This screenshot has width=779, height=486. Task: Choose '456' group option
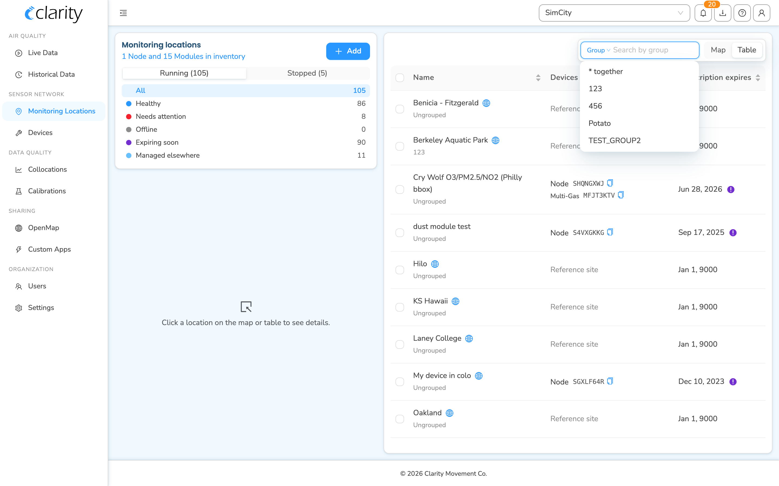coord(639,106)
